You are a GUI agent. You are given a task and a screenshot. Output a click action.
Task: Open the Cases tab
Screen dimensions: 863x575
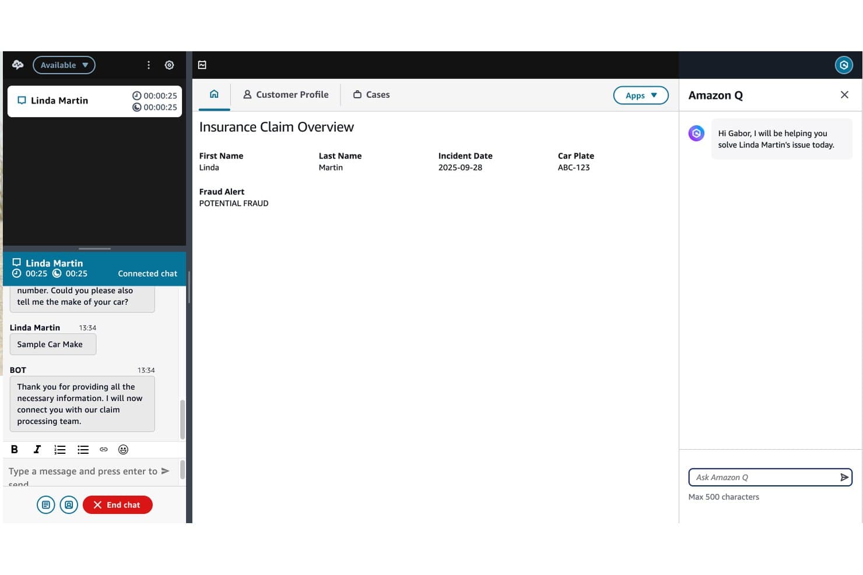[x=371, y=94]
